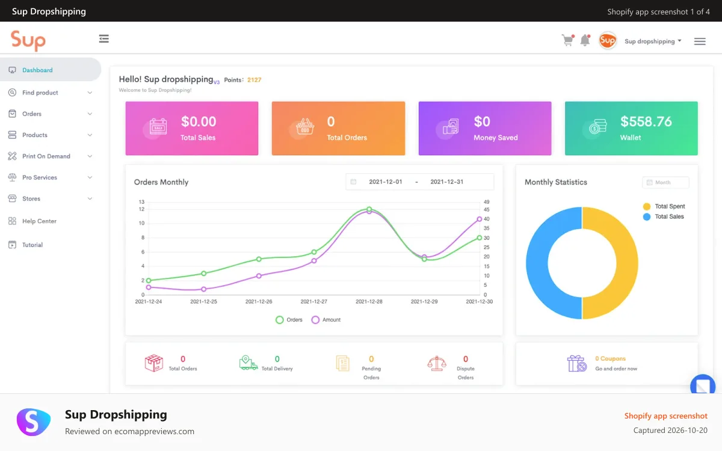Screen dimensions: 722x451
Task: Click the $558.76 Wallet card
Action: click(x=631, y=128)
